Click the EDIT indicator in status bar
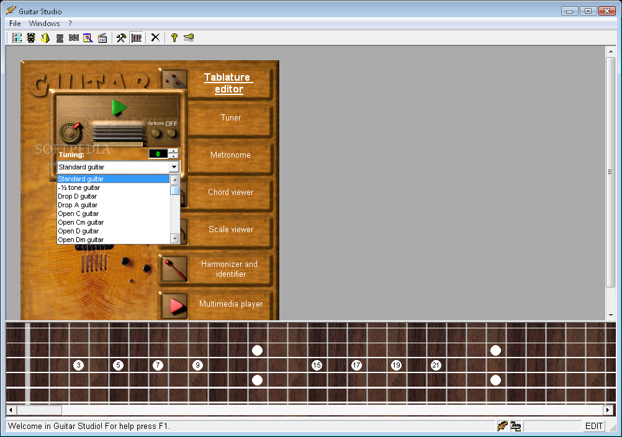The height and width of the screenshot is (437, 622). coord(594,426)
